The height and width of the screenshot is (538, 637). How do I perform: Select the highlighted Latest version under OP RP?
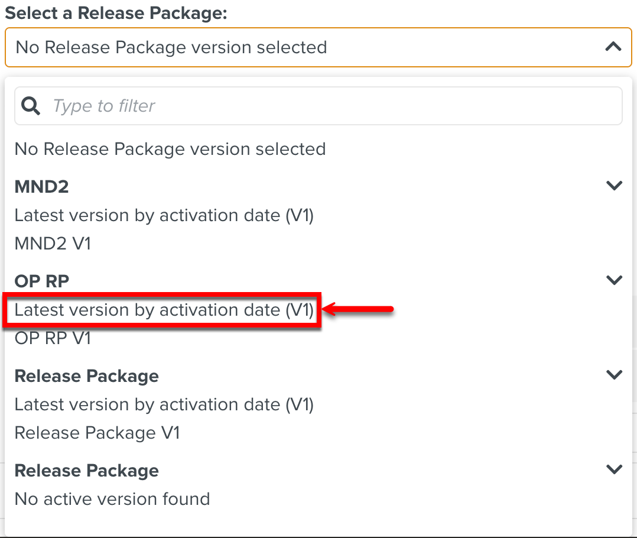(x=163, y=309)
